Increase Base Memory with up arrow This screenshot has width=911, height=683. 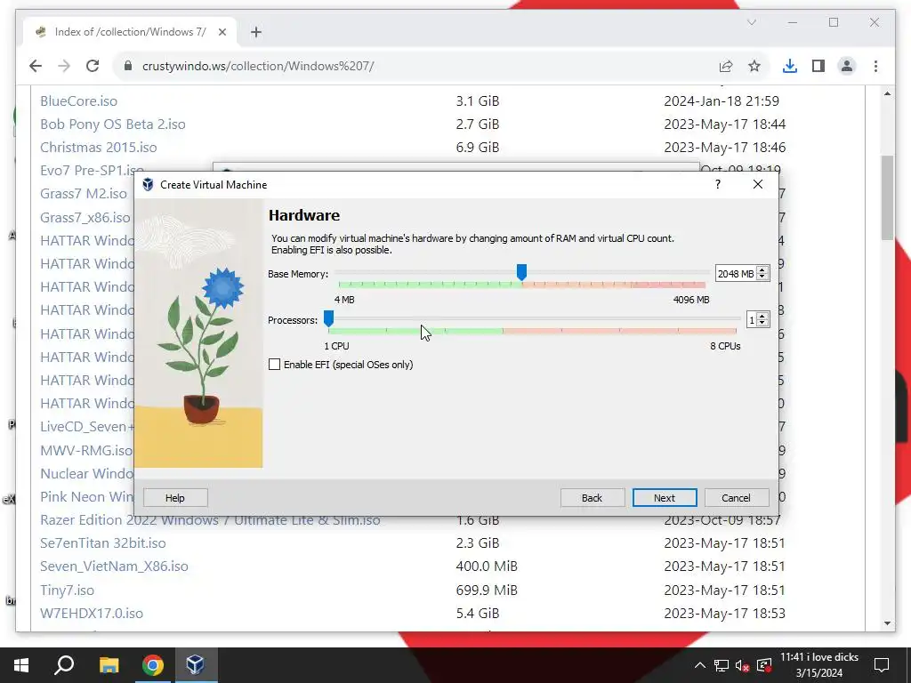click(762, 270)
